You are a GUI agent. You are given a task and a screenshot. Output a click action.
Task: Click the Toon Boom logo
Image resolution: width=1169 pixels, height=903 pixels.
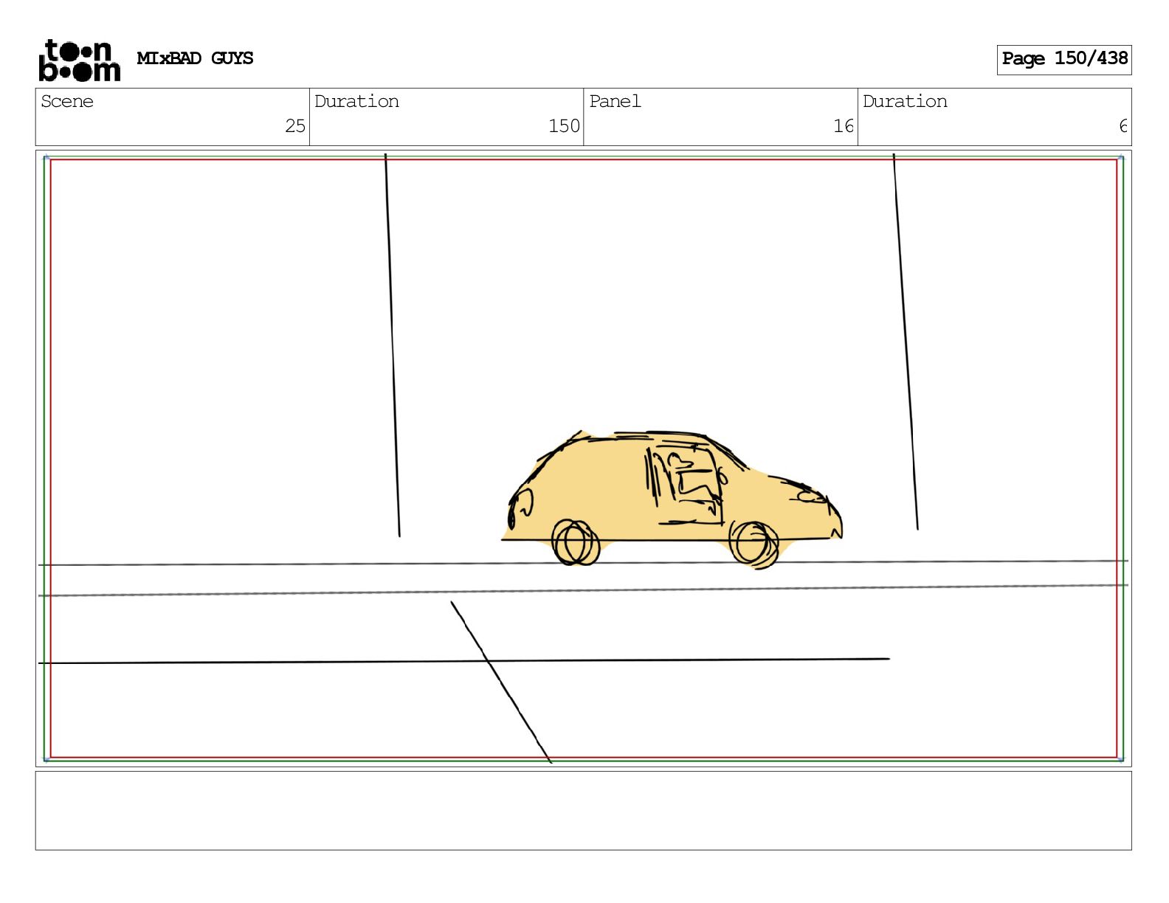pyautogui.click(x=79, y=60)
